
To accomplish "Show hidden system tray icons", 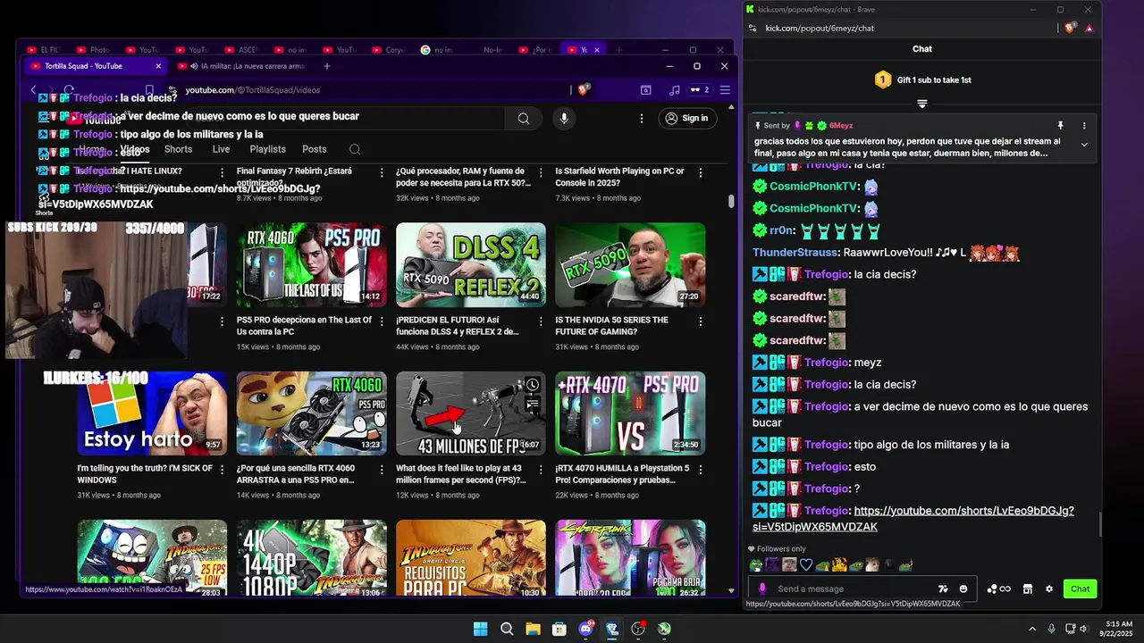I will pos(1032,629).
